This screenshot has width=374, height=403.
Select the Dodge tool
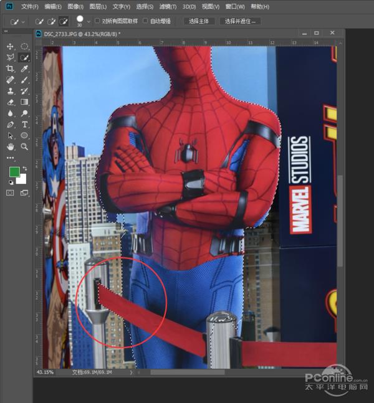(24, 113)
